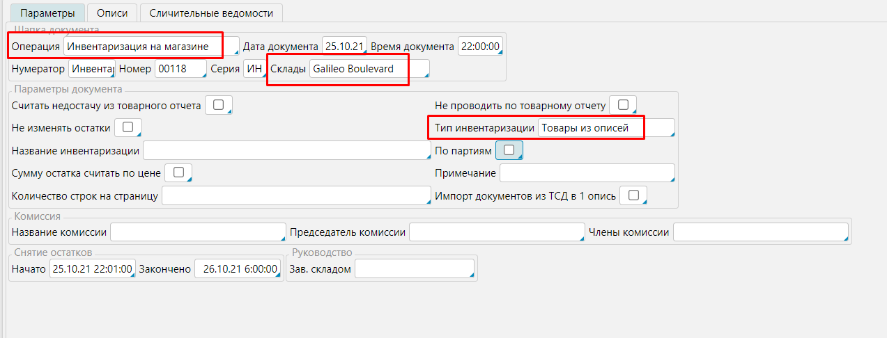This screenshot has width=887, height=338.
Task: Open the Склады selection field
Action: [369, 69]
